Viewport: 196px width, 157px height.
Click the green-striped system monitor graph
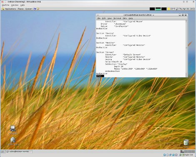coord(158,9)
